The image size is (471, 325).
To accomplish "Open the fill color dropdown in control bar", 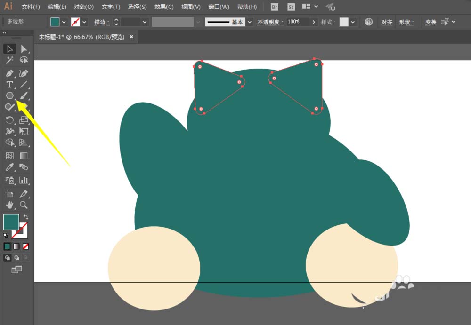I will tap(64, 22).
